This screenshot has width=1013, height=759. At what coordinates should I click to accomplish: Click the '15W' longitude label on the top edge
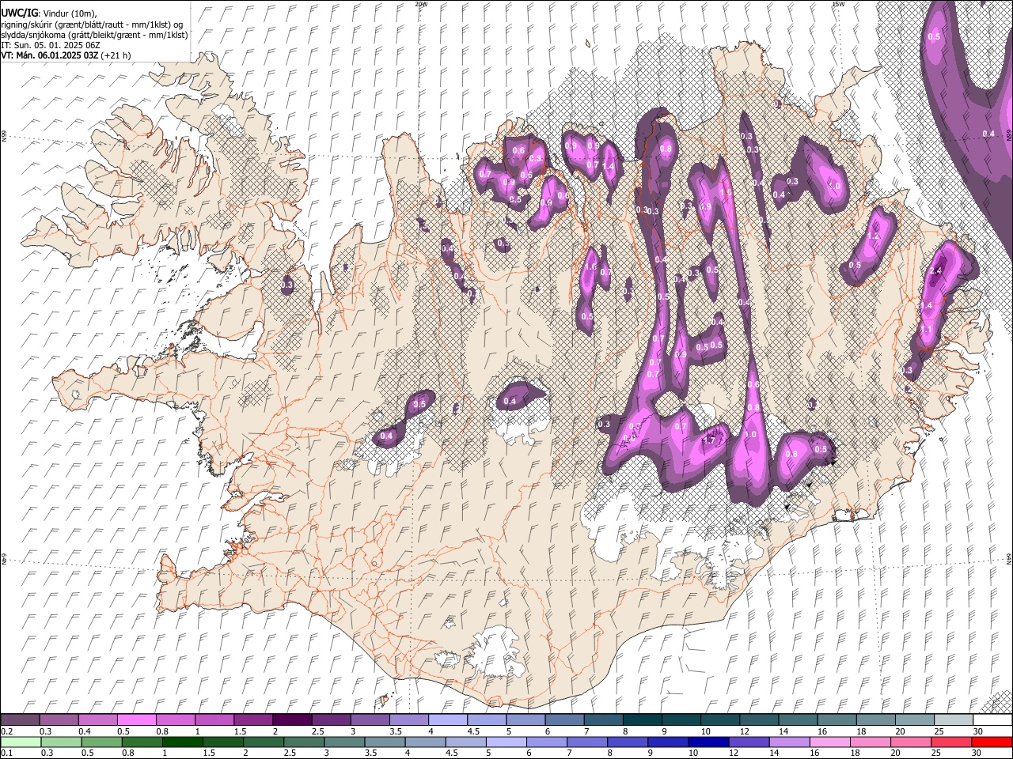(x=837, y=4)
